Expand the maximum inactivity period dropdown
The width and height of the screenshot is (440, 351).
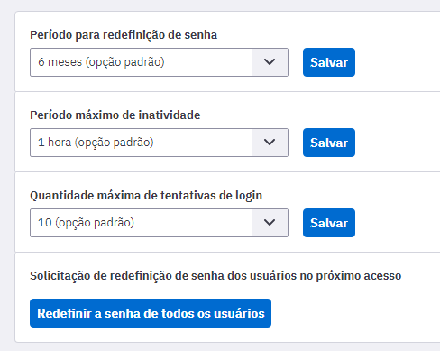(x=159, y=143)
